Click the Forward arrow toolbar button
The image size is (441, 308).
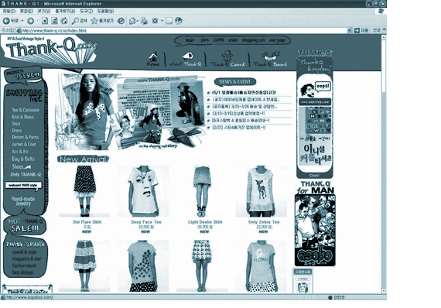(x=30, y=21)
